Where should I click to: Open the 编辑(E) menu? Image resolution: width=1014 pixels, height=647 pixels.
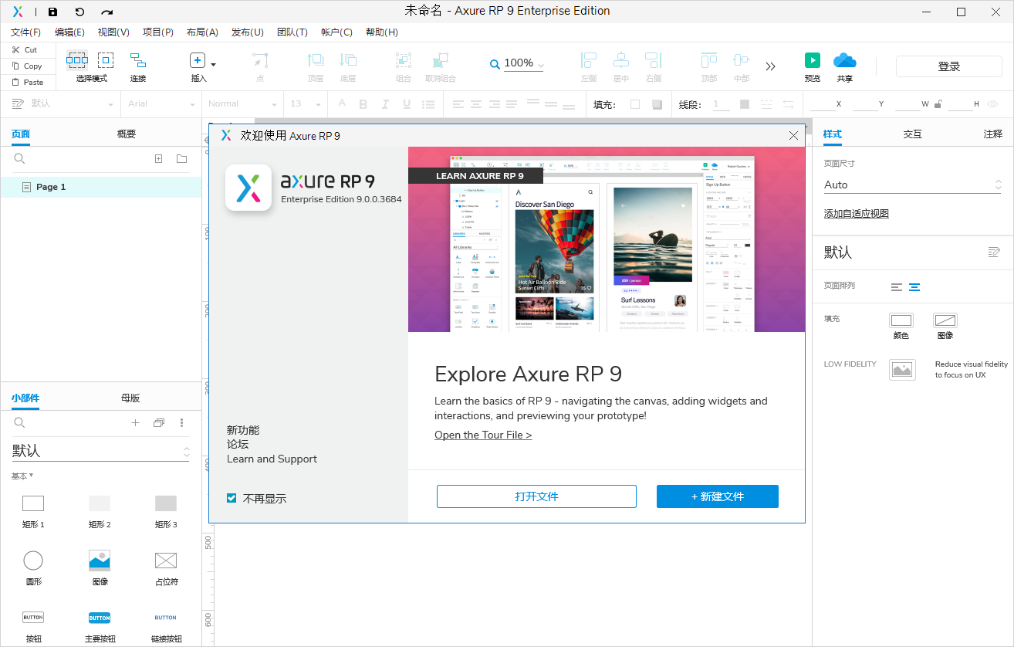click(70, 32)
